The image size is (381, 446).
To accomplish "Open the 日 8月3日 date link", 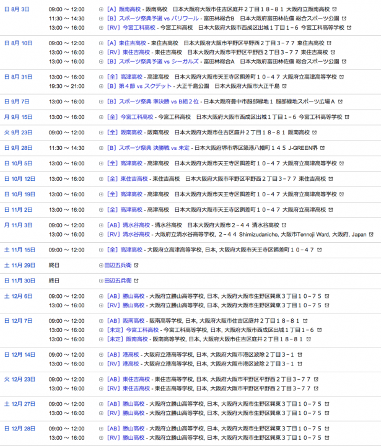I will pos(17,9).
